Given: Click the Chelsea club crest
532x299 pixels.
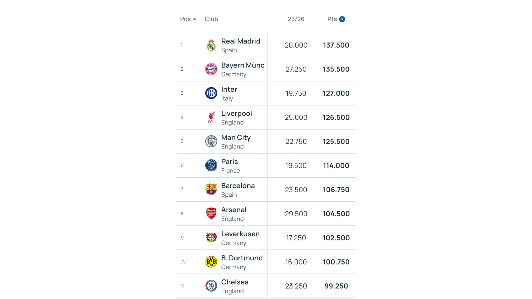Looking at the screenshot, I should click(211, 286).
